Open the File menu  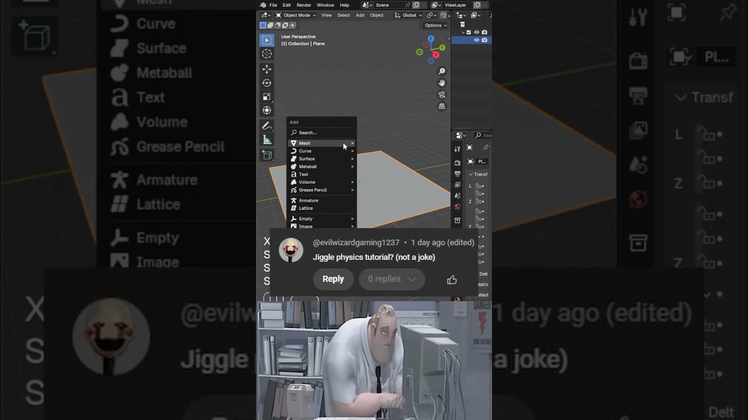point(273,5)
